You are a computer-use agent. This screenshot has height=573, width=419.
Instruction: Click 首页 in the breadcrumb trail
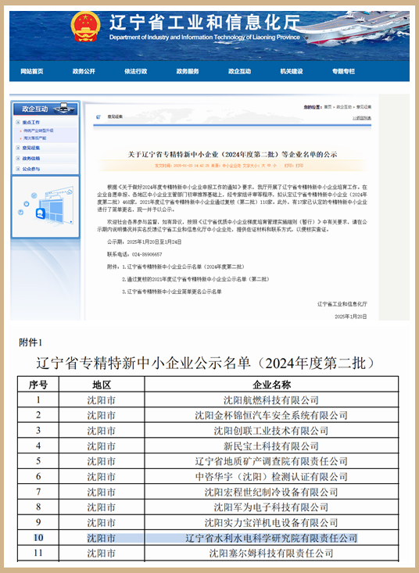pos(328,107)
